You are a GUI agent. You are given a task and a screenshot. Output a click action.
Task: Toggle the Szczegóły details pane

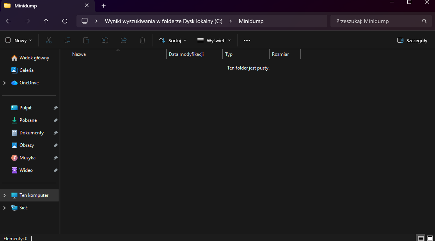click(412, 41)
